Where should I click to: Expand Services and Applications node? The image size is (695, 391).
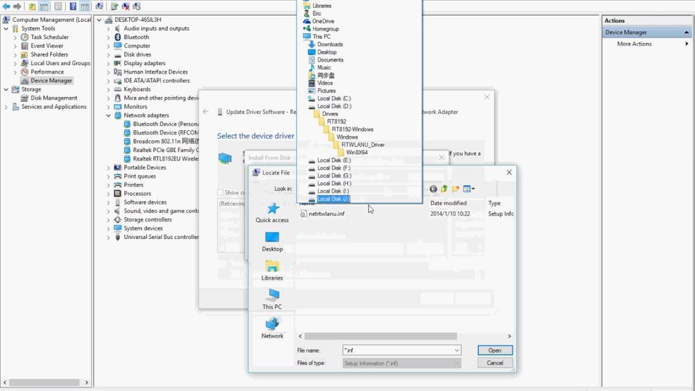click(x=6, y=106)
